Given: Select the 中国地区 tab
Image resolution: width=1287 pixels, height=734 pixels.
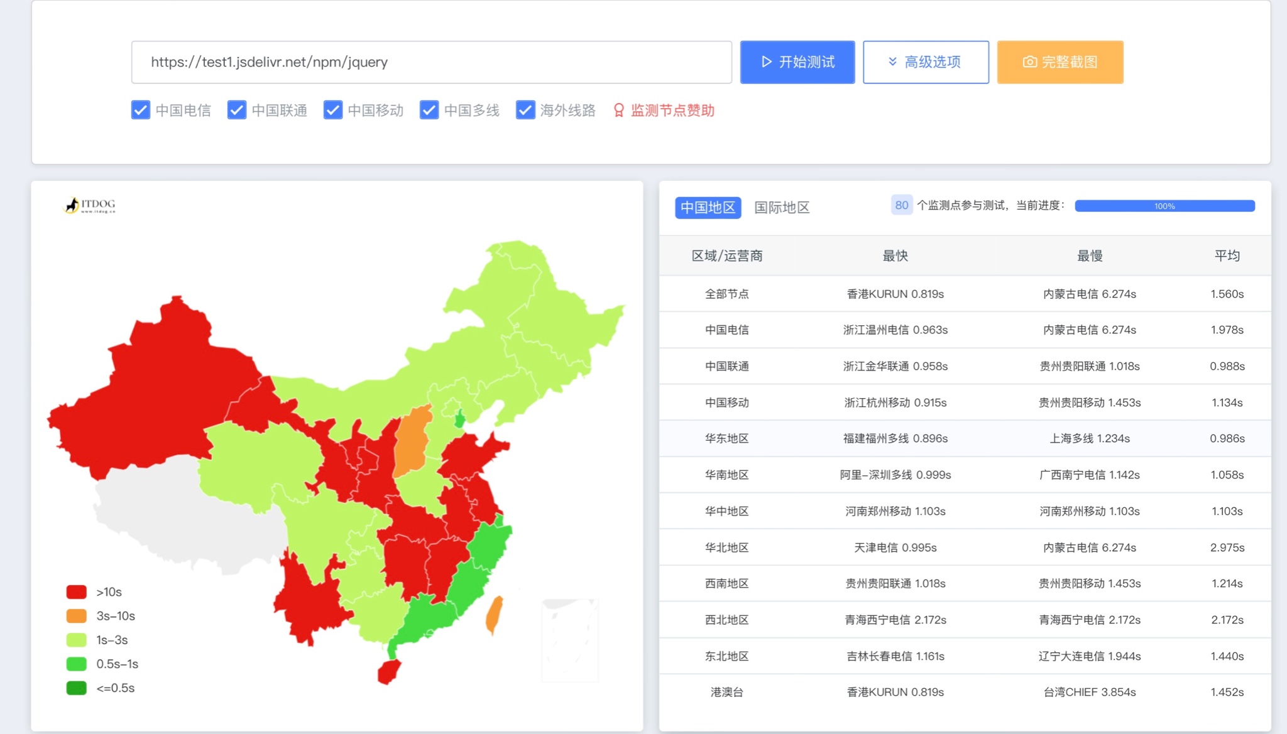Looking at the screenshot, I should [x=708, y=207].
